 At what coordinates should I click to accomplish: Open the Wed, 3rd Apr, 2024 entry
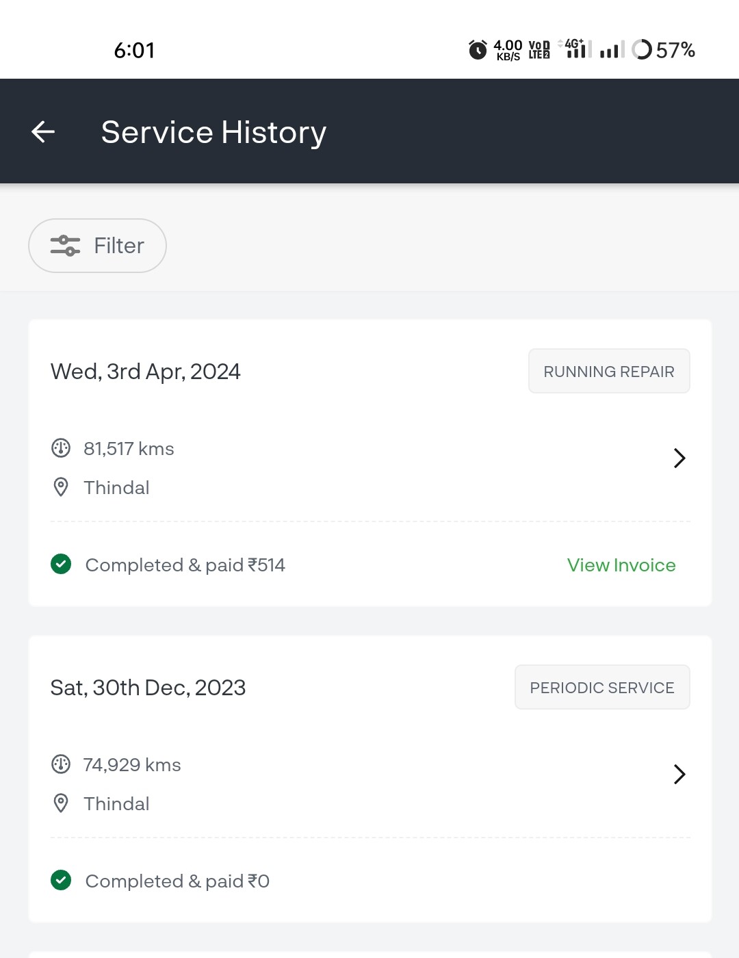(x=146, y=372)
